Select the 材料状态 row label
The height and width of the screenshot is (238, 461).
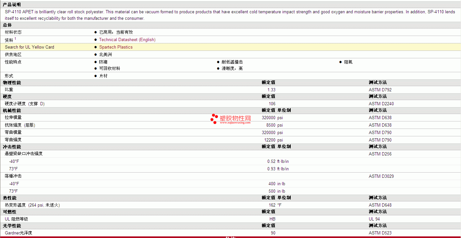point(13,32)
